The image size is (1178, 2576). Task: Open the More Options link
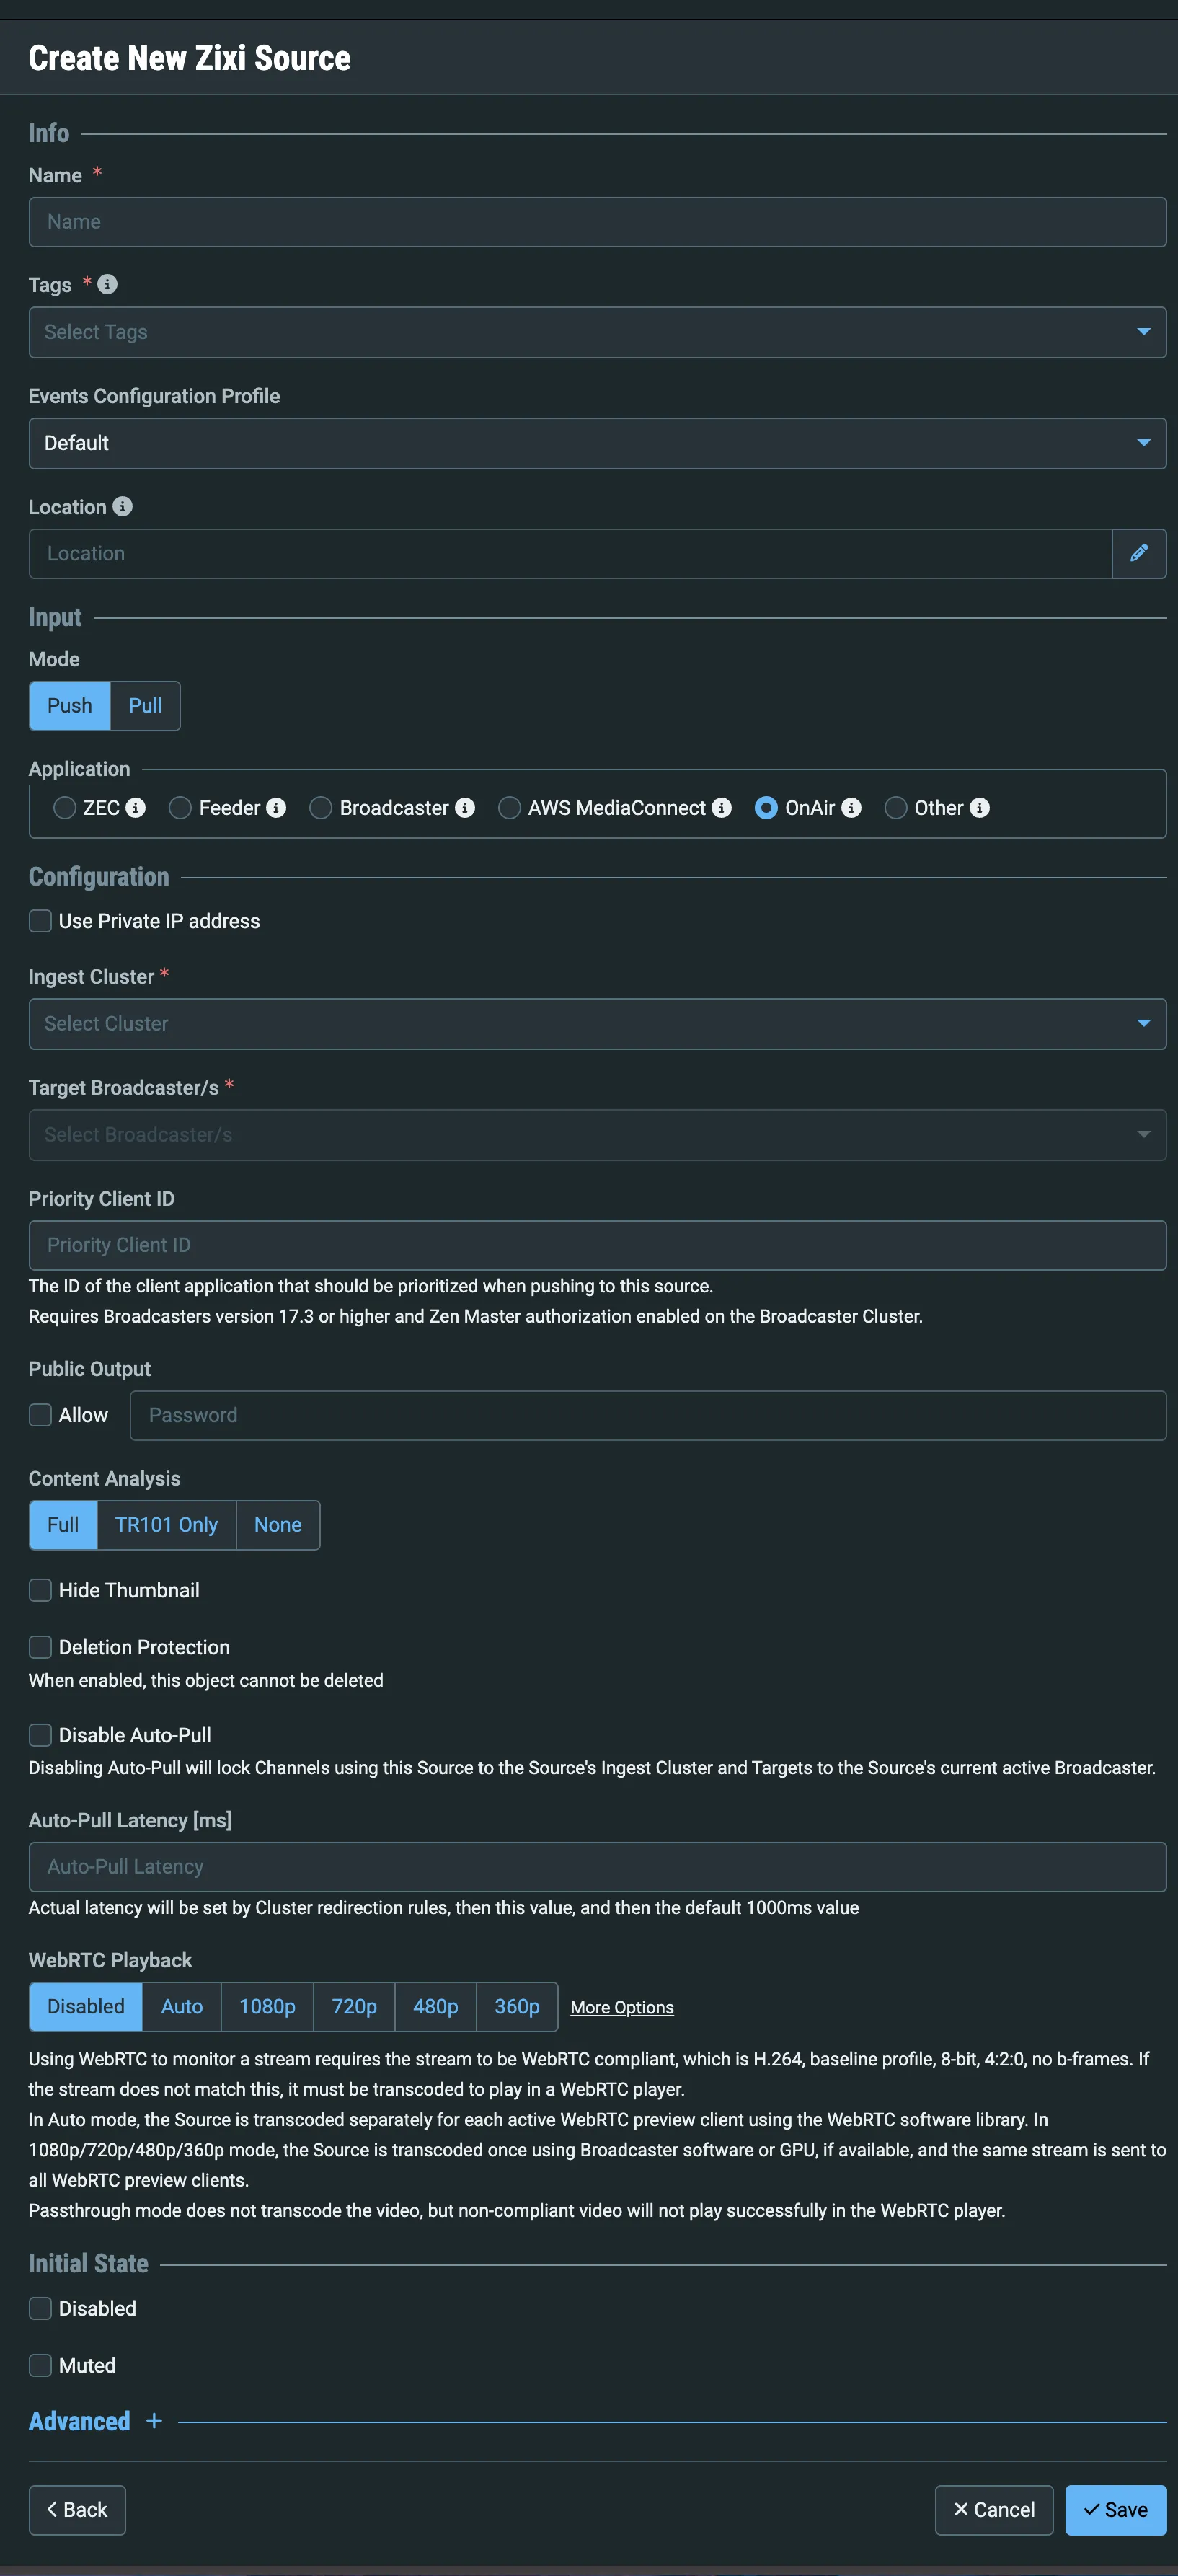coord(622,2008)
